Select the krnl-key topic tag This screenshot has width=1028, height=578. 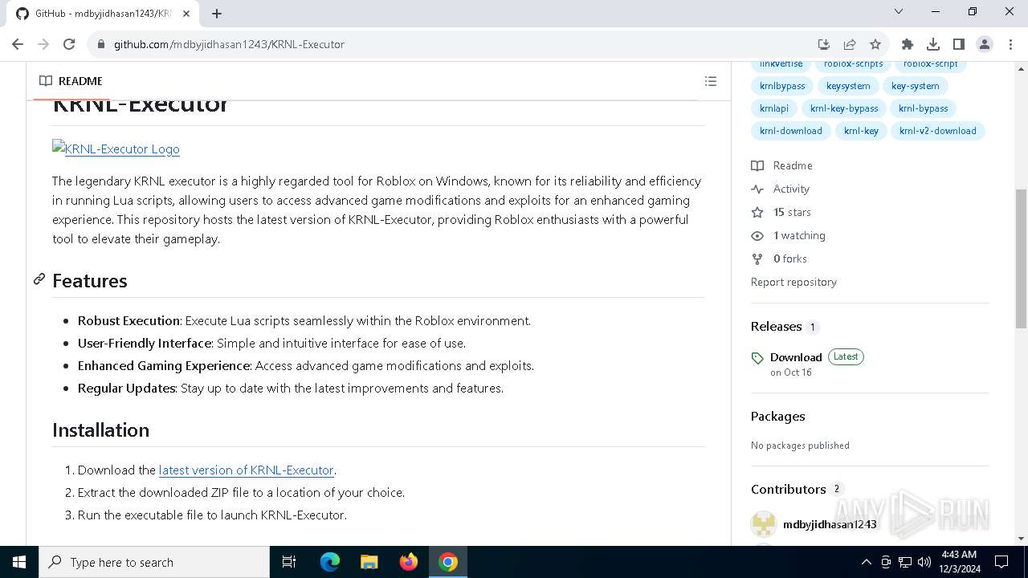[861, 131]
